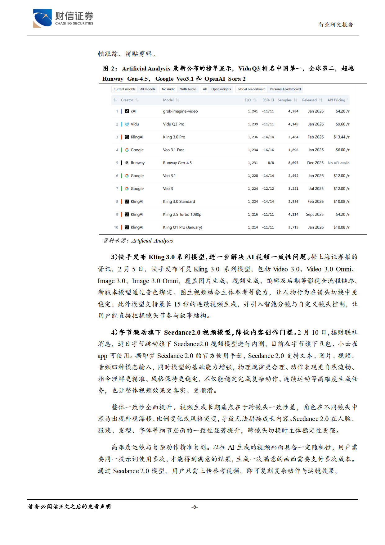This screenshot has width=385, height=545.
Task: Sort by rank using leftmost sort arrows
Action: 115,100
